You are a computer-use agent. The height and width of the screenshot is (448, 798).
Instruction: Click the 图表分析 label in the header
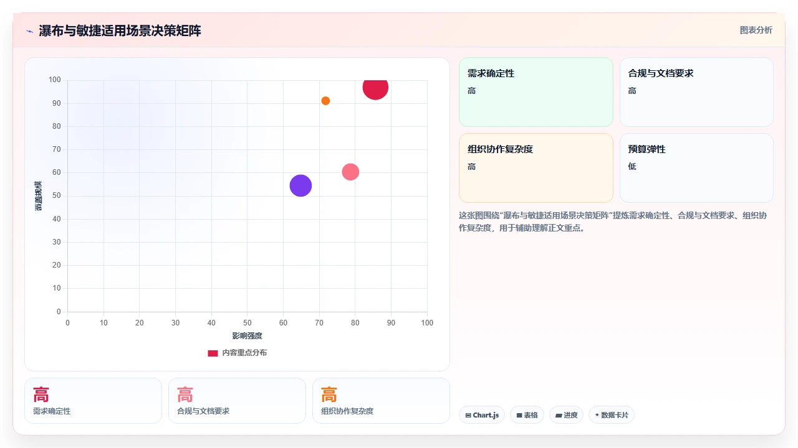coord(756,30)
